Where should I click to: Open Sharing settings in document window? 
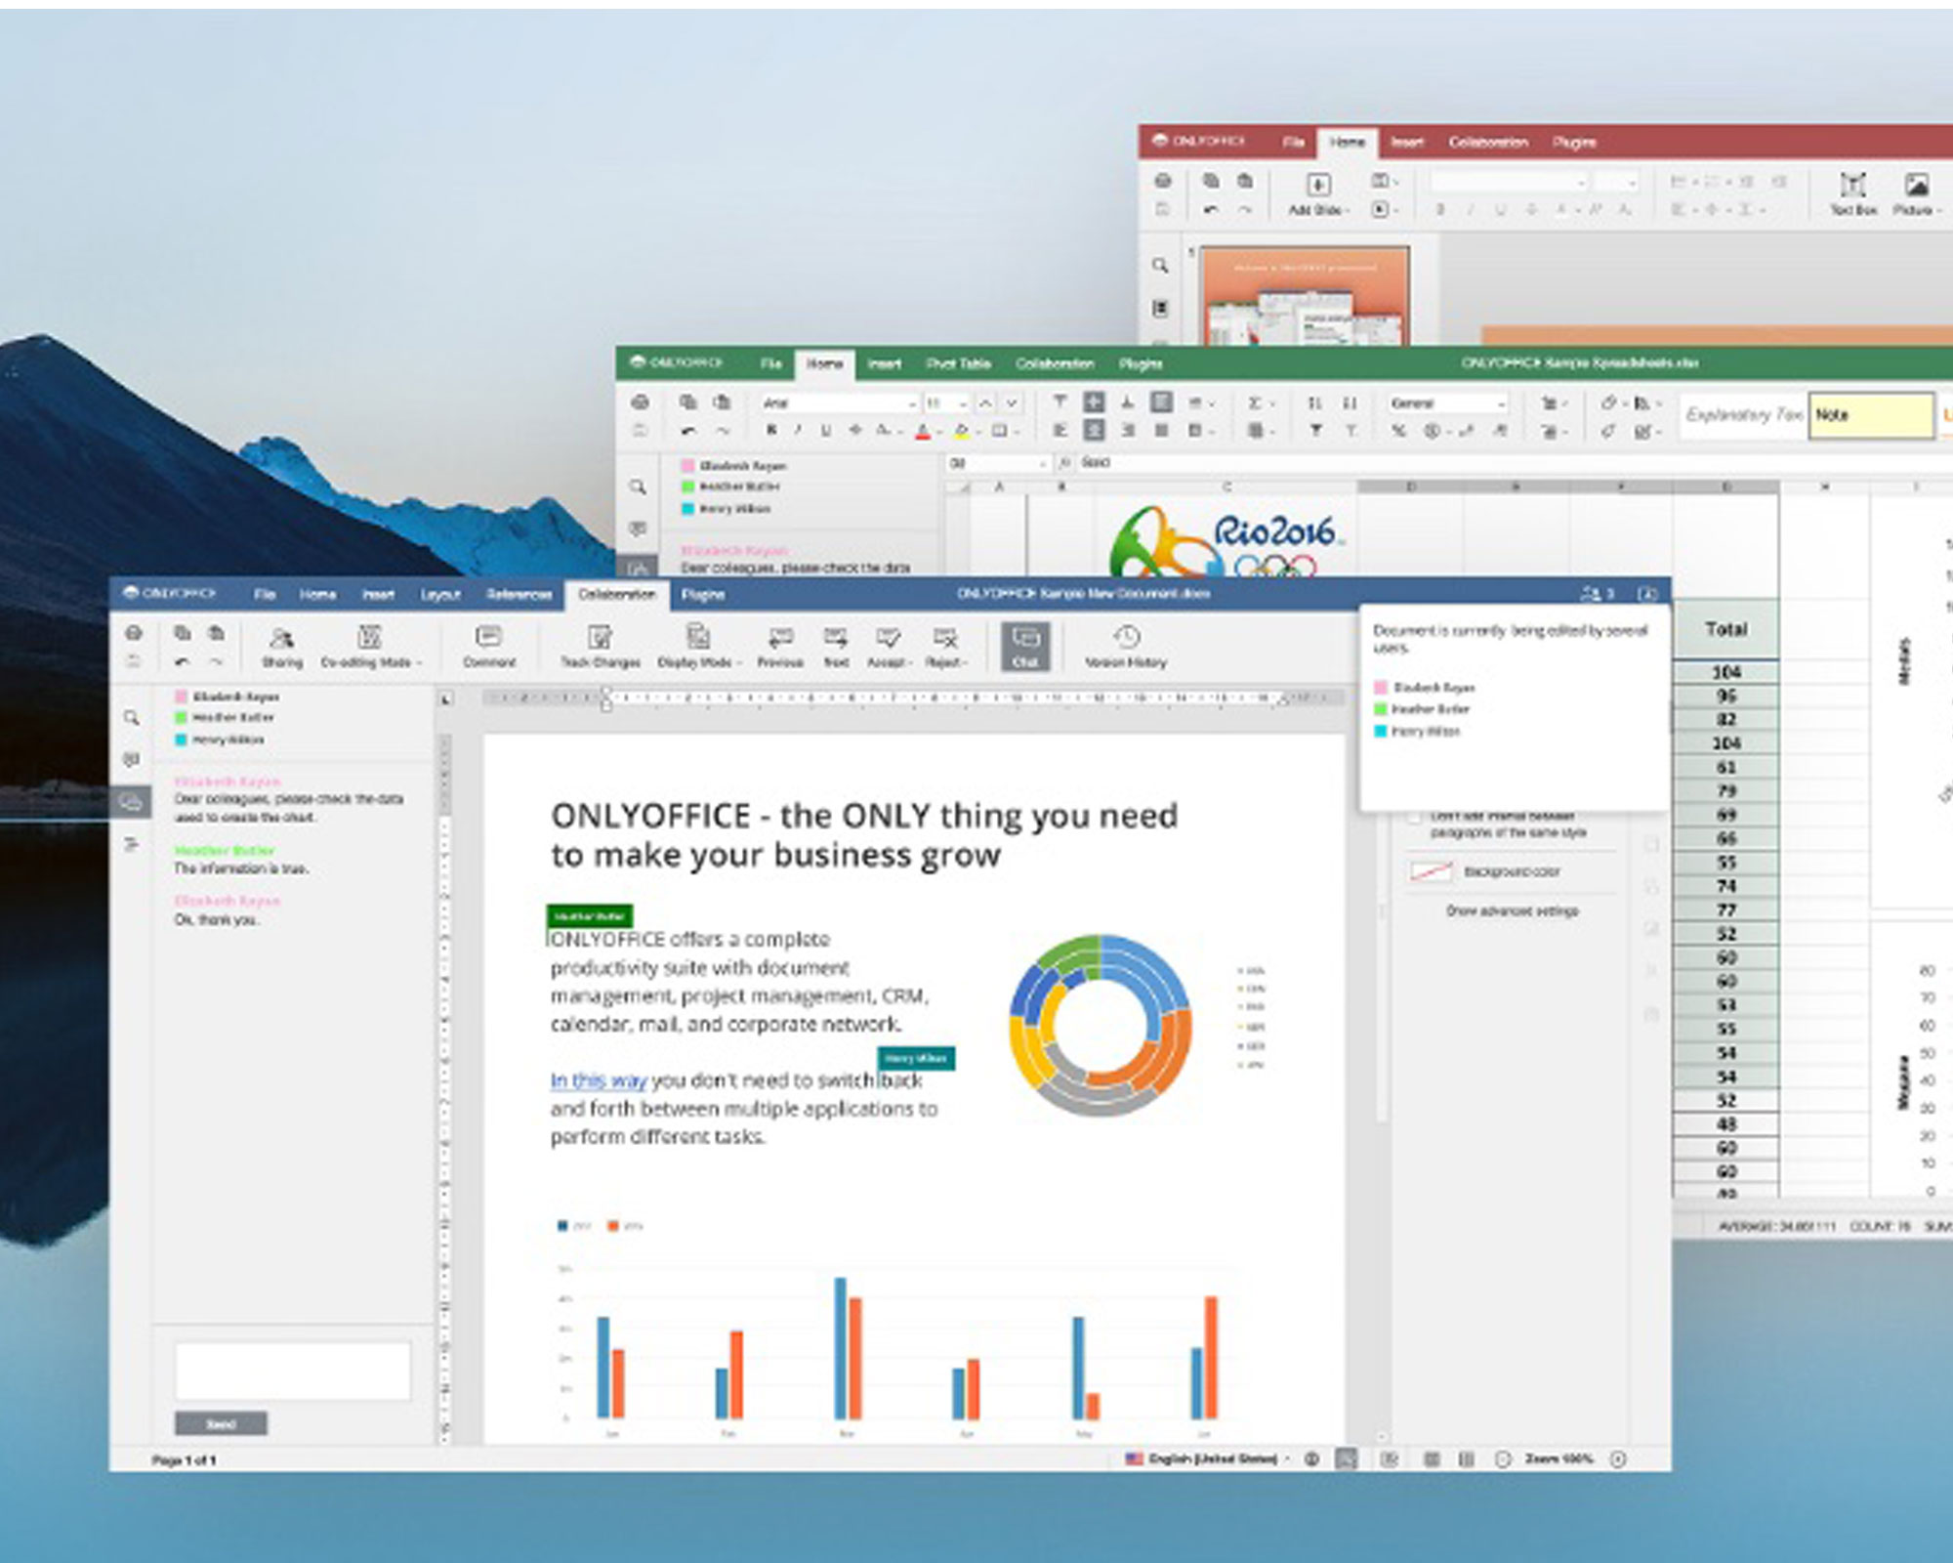tap(281, 648)
